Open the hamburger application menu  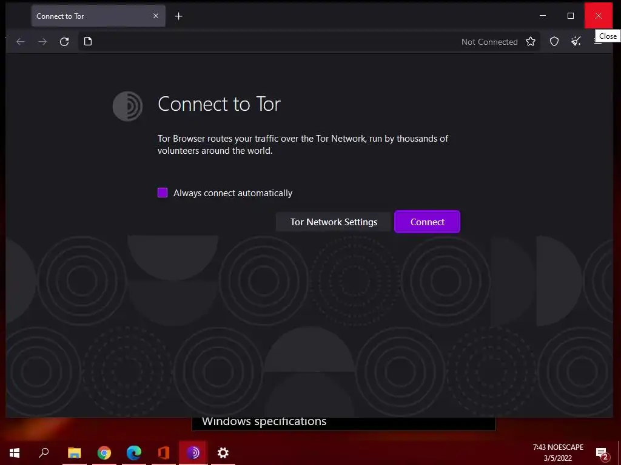click(x=597, y=42)
